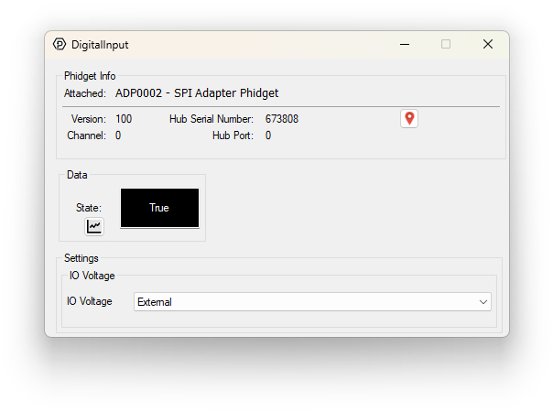This screenshot has width=553, height=412.
Task: Minimize the DigitalInput window
Action: [x=404, y=44]
